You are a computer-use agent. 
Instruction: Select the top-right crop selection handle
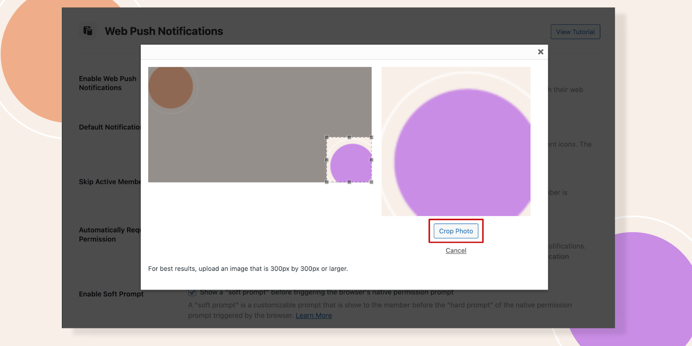pos(371,138)
